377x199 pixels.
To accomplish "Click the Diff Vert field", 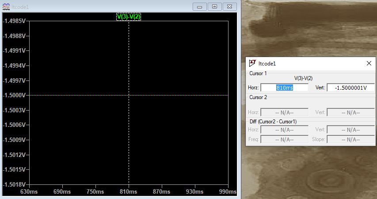I will pyautogui.click(x=350, y=130).
